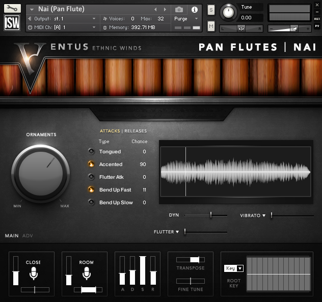Click the pan center marker icon
The height and width of the screenshot is (302, 322).
point(241,29)
